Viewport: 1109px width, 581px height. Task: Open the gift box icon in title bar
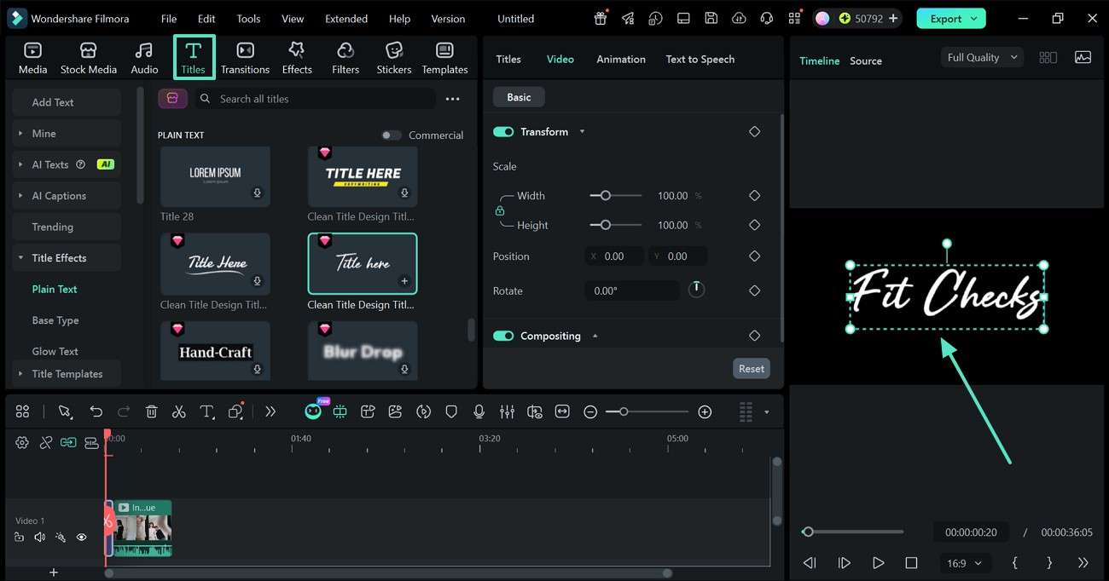click(601, 18)
